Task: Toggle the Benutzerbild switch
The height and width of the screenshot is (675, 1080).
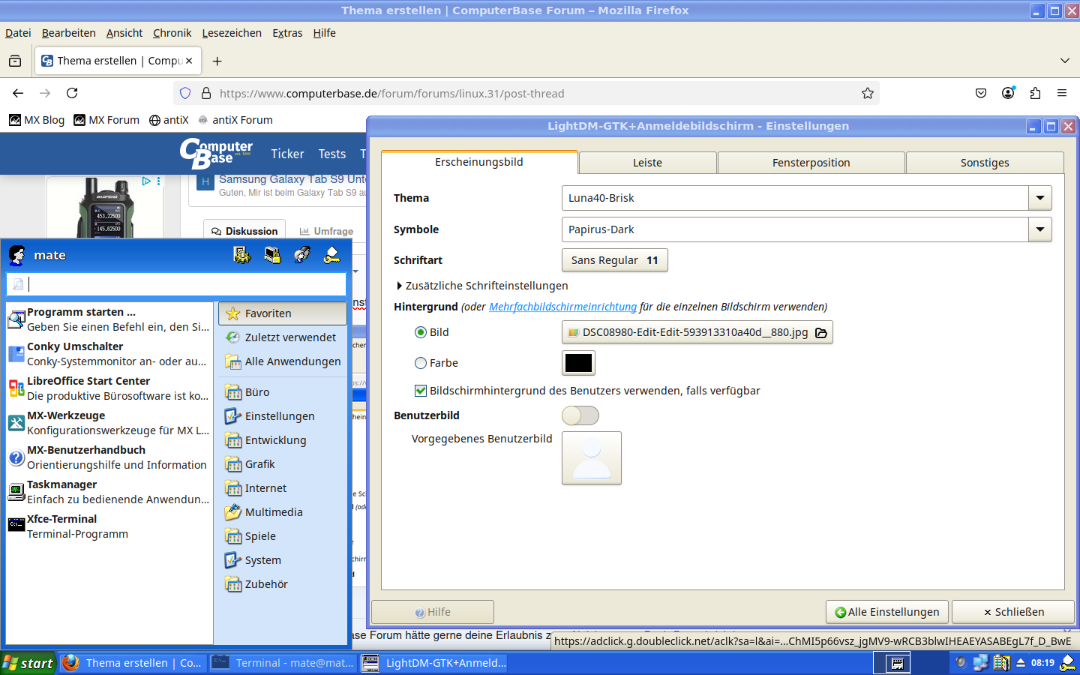Action: 580,415
